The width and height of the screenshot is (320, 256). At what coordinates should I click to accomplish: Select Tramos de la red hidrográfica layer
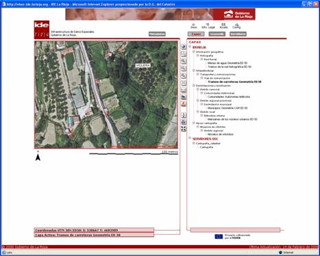pyautogui.click(x=230, y=67)
